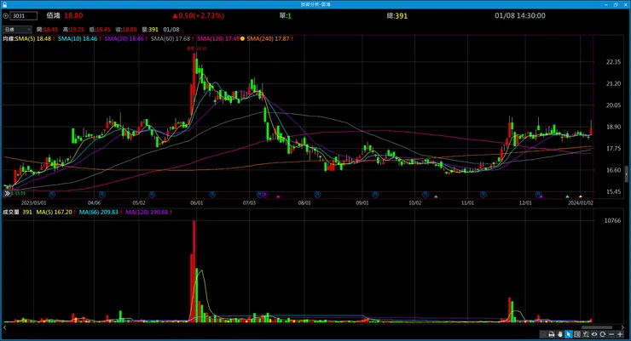This screenshot has width=631, height=341.
Task: Select the arrow pointer tool
Action: pyautogui.click(x=568, y=334)
